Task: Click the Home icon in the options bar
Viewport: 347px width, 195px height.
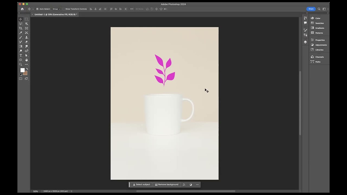Action: coord(22,9)
